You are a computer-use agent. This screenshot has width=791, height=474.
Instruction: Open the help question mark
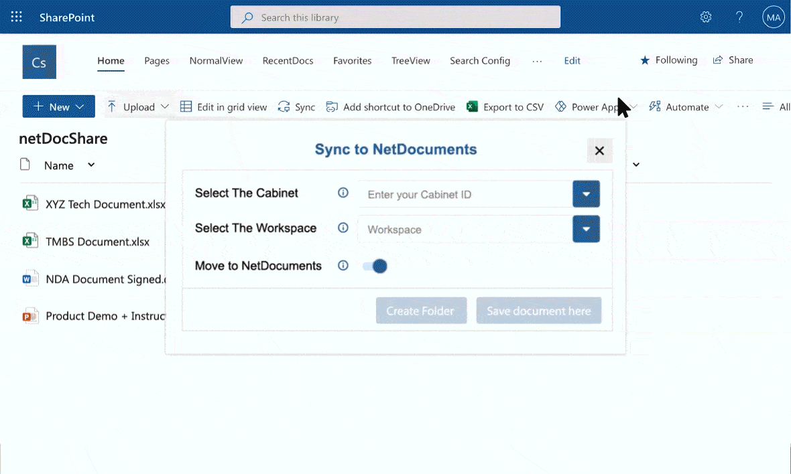point(739,17)
